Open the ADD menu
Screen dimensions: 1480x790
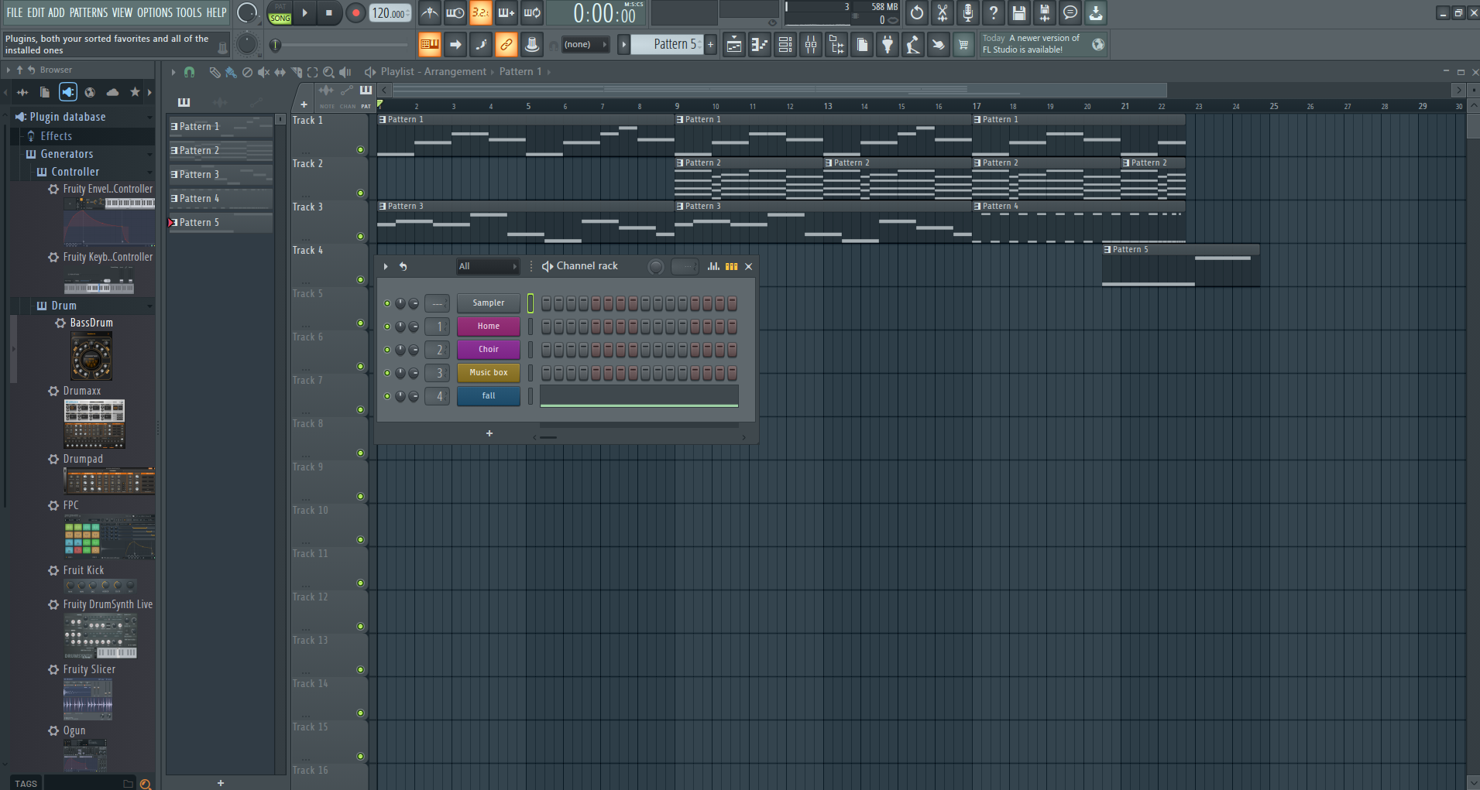(57, 12)
